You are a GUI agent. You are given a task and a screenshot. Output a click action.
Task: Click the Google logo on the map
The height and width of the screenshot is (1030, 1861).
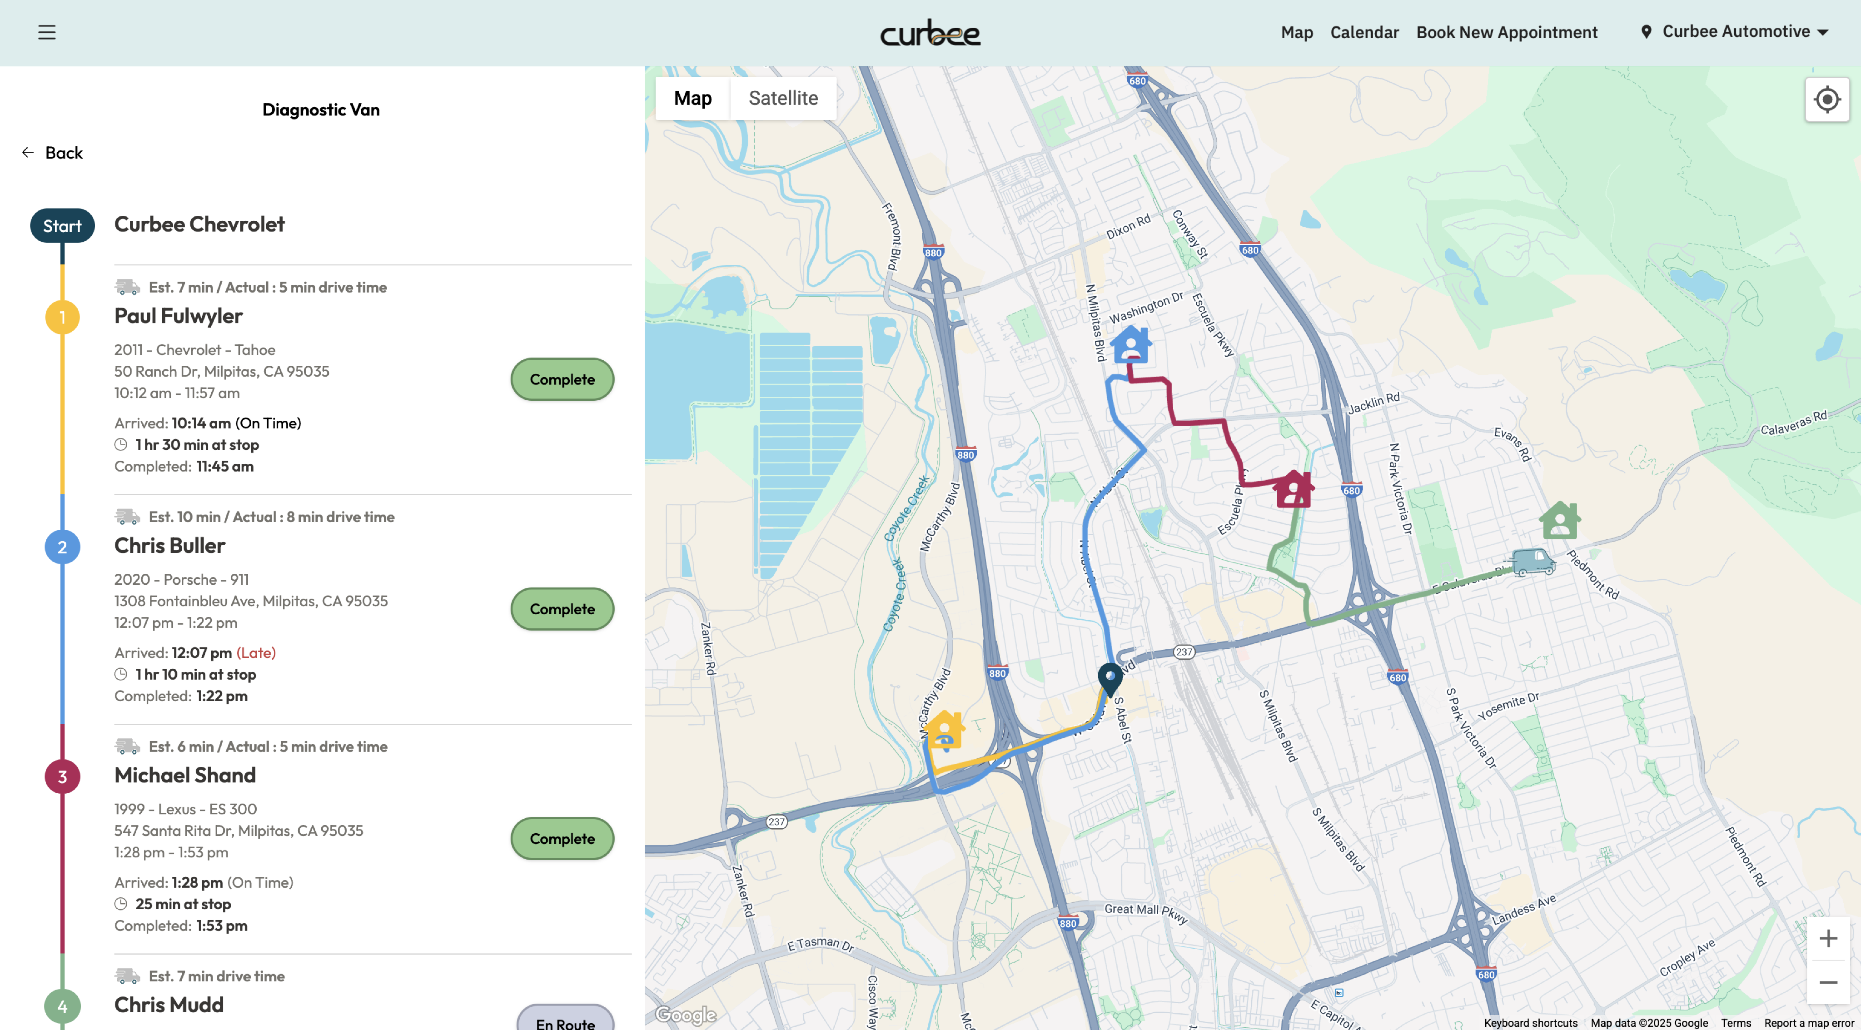pos(686,1015)
